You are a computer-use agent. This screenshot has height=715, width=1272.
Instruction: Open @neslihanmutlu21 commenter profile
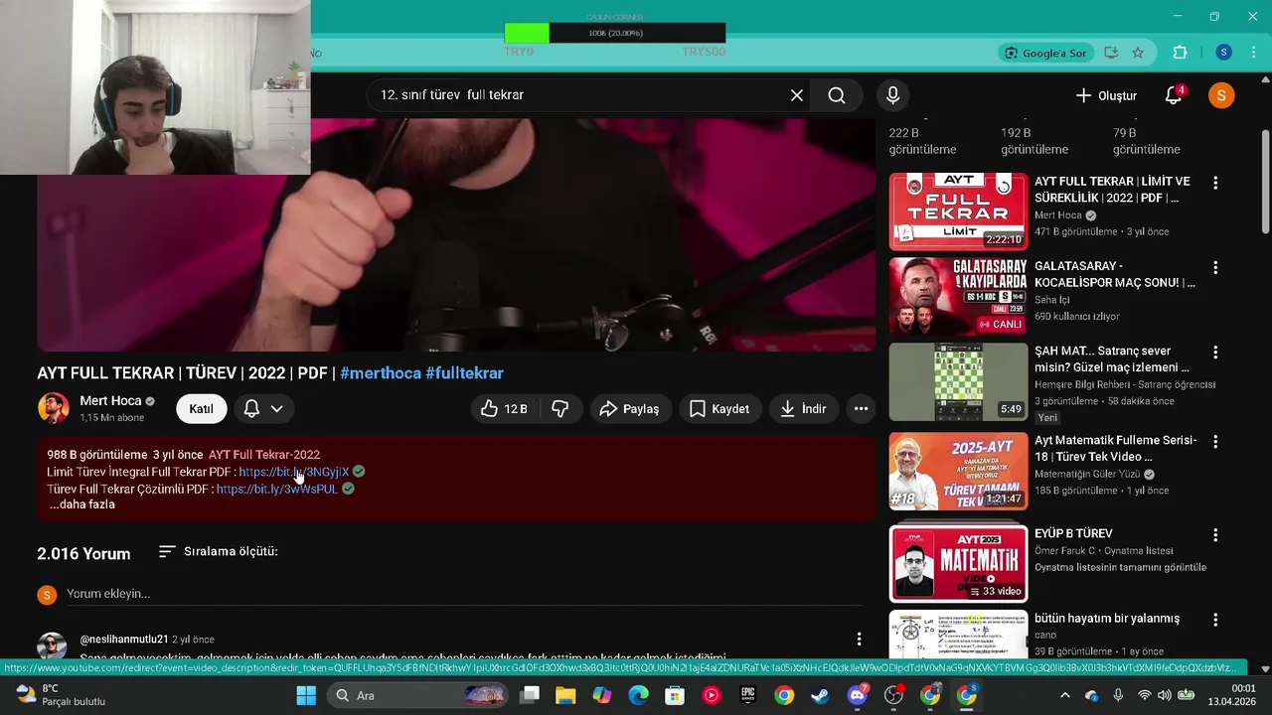click(x=124, y=640)
